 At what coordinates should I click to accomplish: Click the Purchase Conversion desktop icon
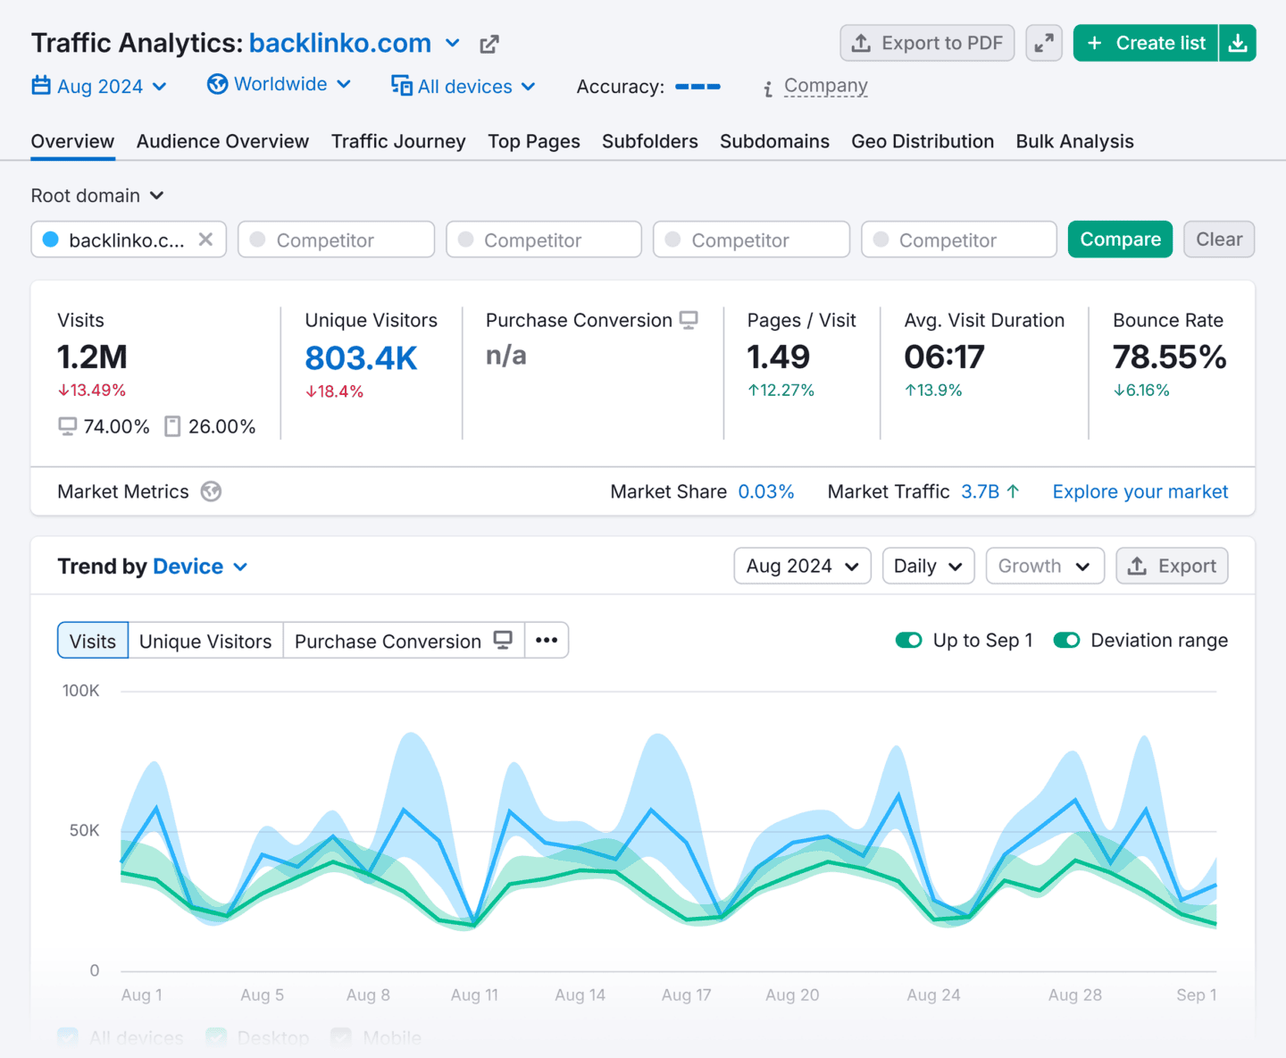(689, 320)
